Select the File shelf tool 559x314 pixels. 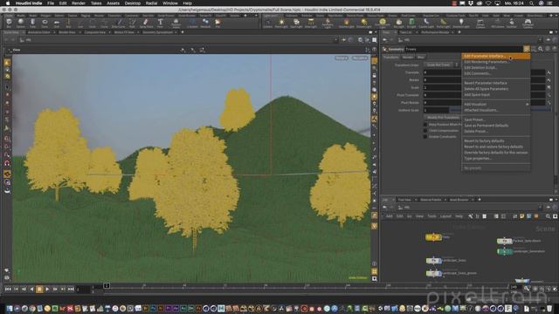pyautogui.click(x=217, y=24)
